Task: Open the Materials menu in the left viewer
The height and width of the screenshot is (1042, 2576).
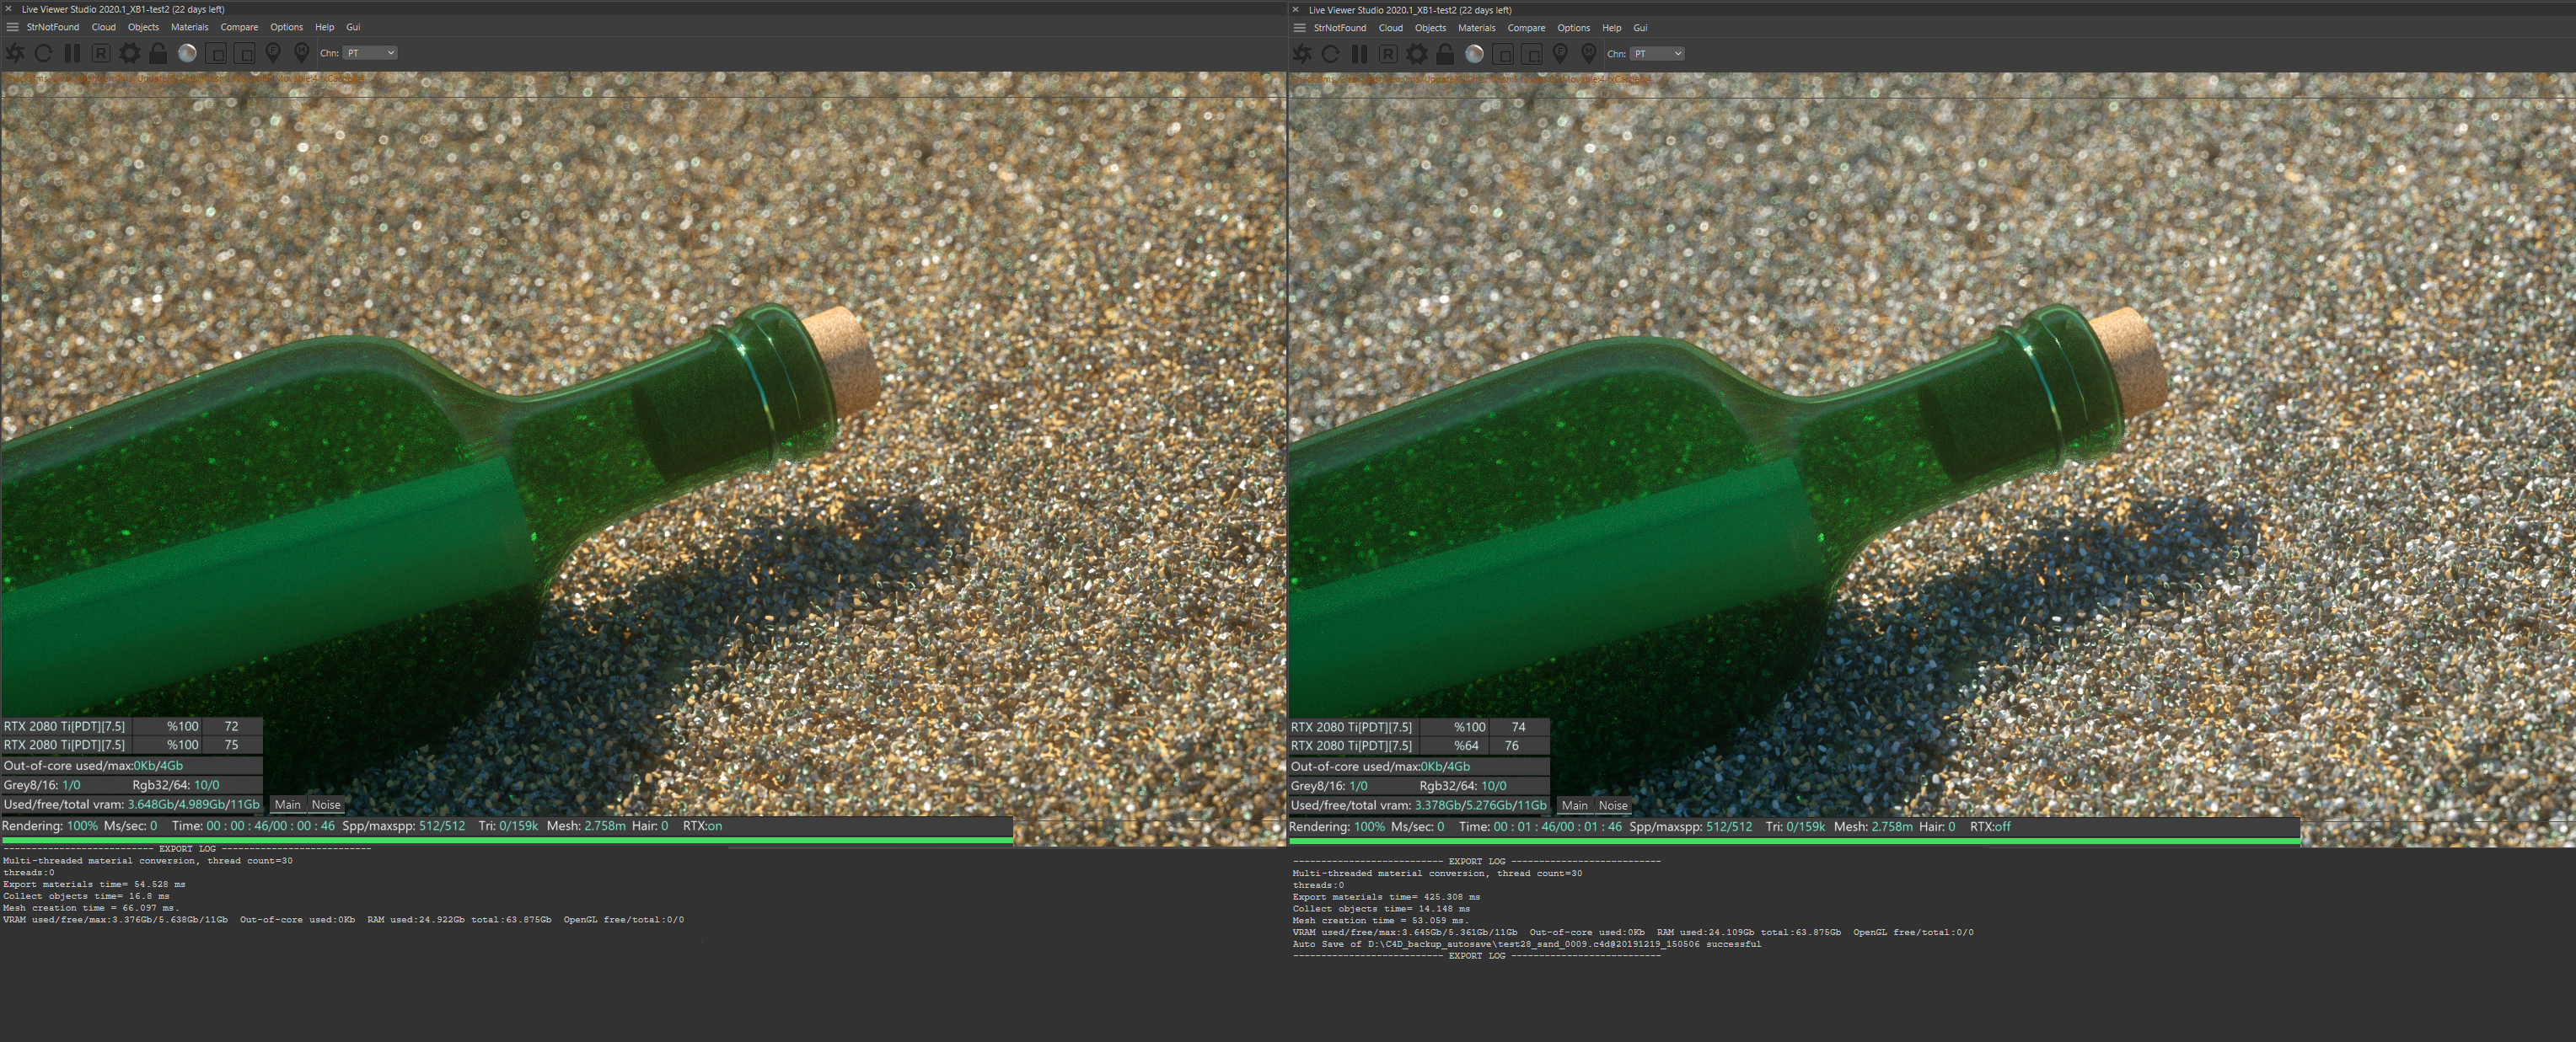Action: [189, 27]
